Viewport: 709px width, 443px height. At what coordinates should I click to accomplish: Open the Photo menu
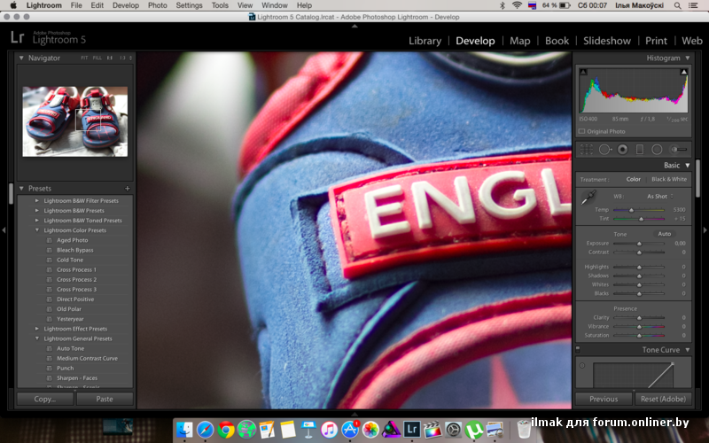point(158,5)
